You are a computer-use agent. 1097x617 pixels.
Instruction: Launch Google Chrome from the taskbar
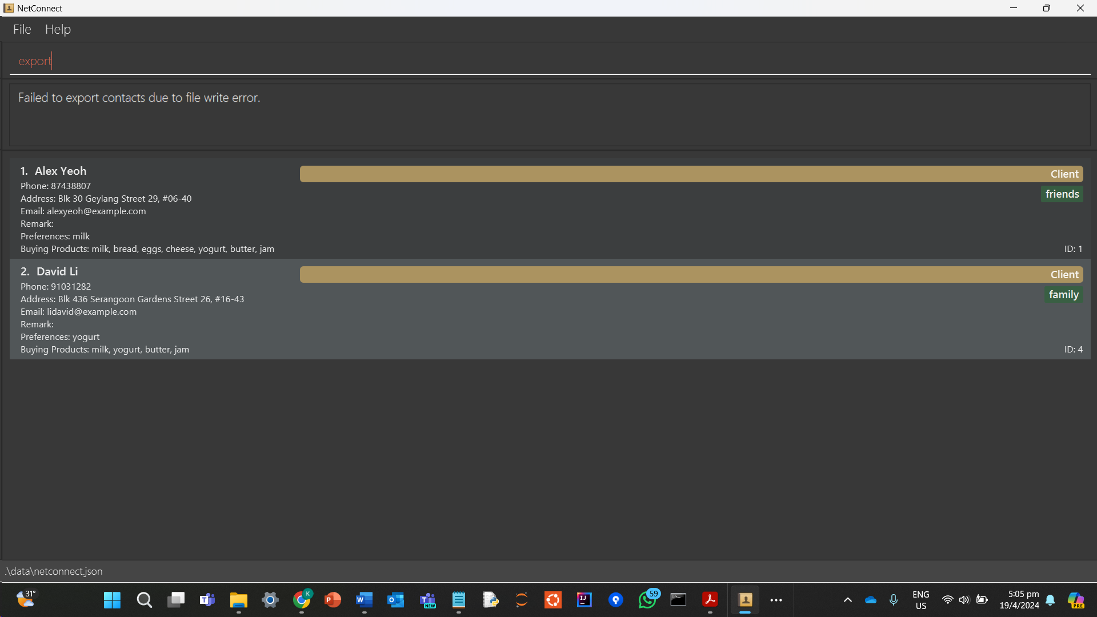click(x=302, y=600)
